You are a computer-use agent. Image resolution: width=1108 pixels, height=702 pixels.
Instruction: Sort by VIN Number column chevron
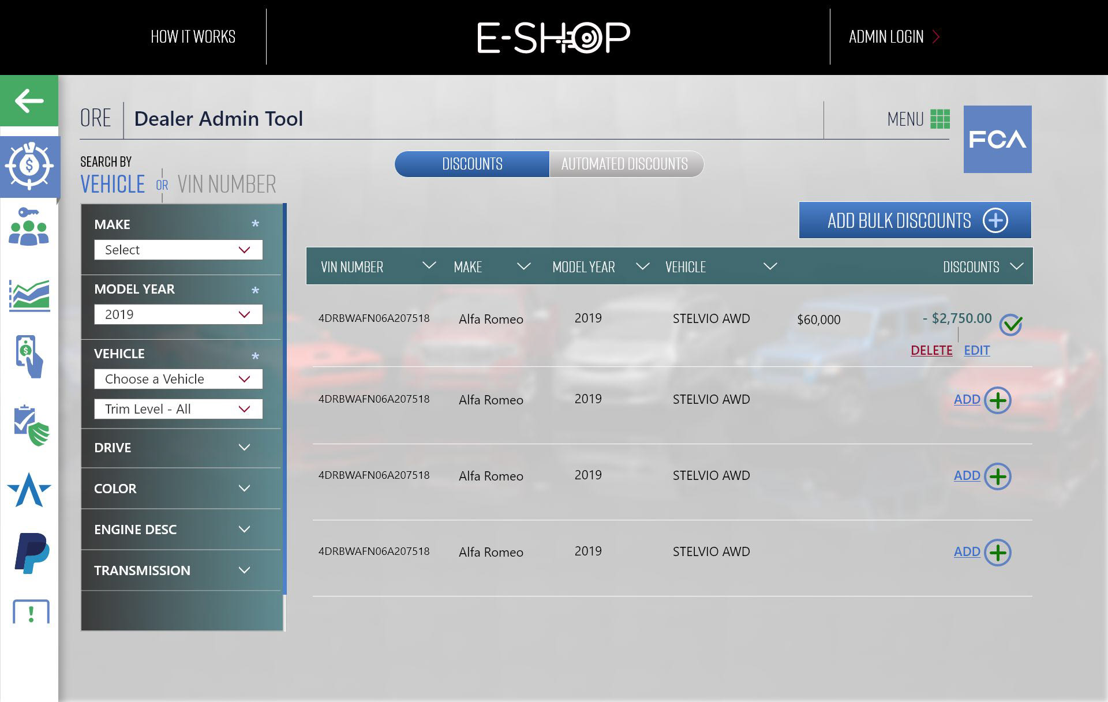tap(429, 266)
